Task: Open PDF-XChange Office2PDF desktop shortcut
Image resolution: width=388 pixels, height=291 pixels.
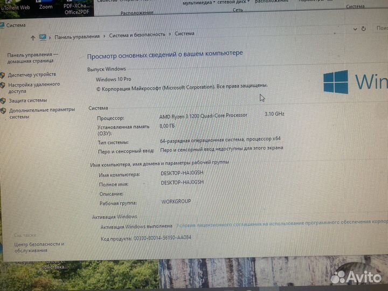Action: (x=77, y=9)
